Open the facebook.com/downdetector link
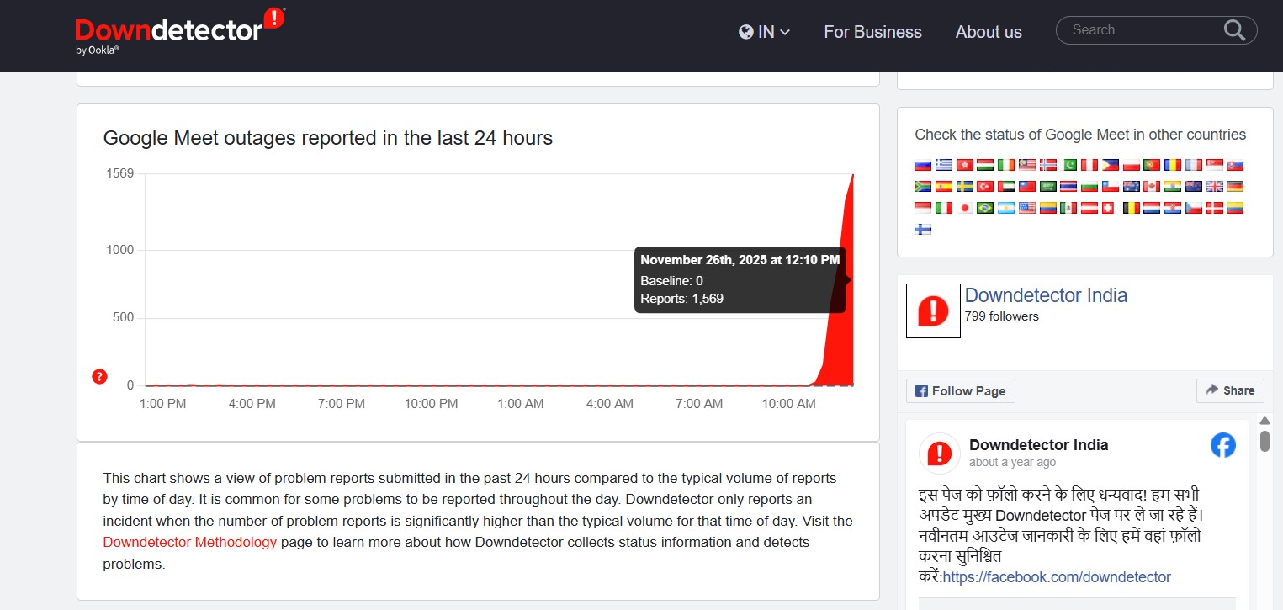The height and width of the screenshot is (610, 1283). pyautogui.click(x=1057, y=576)
